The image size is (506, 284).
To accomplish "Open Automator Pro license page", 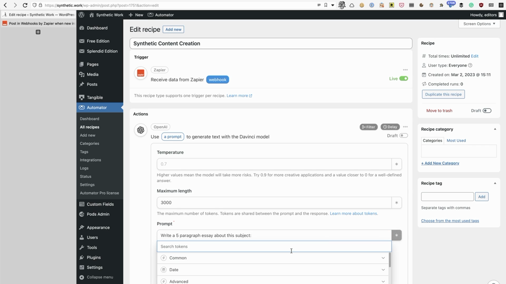I will 99,193.
